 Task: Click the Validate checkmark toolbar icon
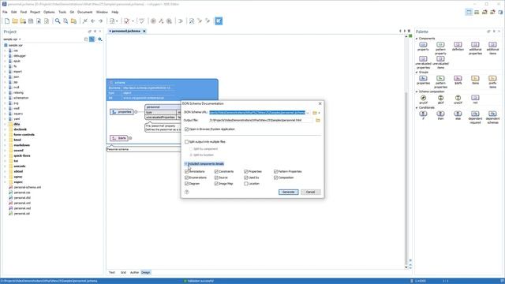(x=126, y=21)
